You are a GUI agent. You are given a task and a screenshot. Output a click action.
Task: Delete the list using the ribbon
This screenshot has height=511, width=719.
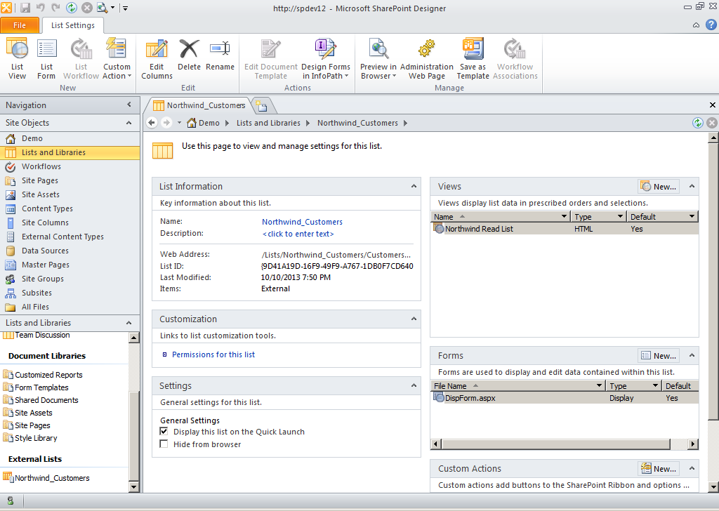click(189, 55)
